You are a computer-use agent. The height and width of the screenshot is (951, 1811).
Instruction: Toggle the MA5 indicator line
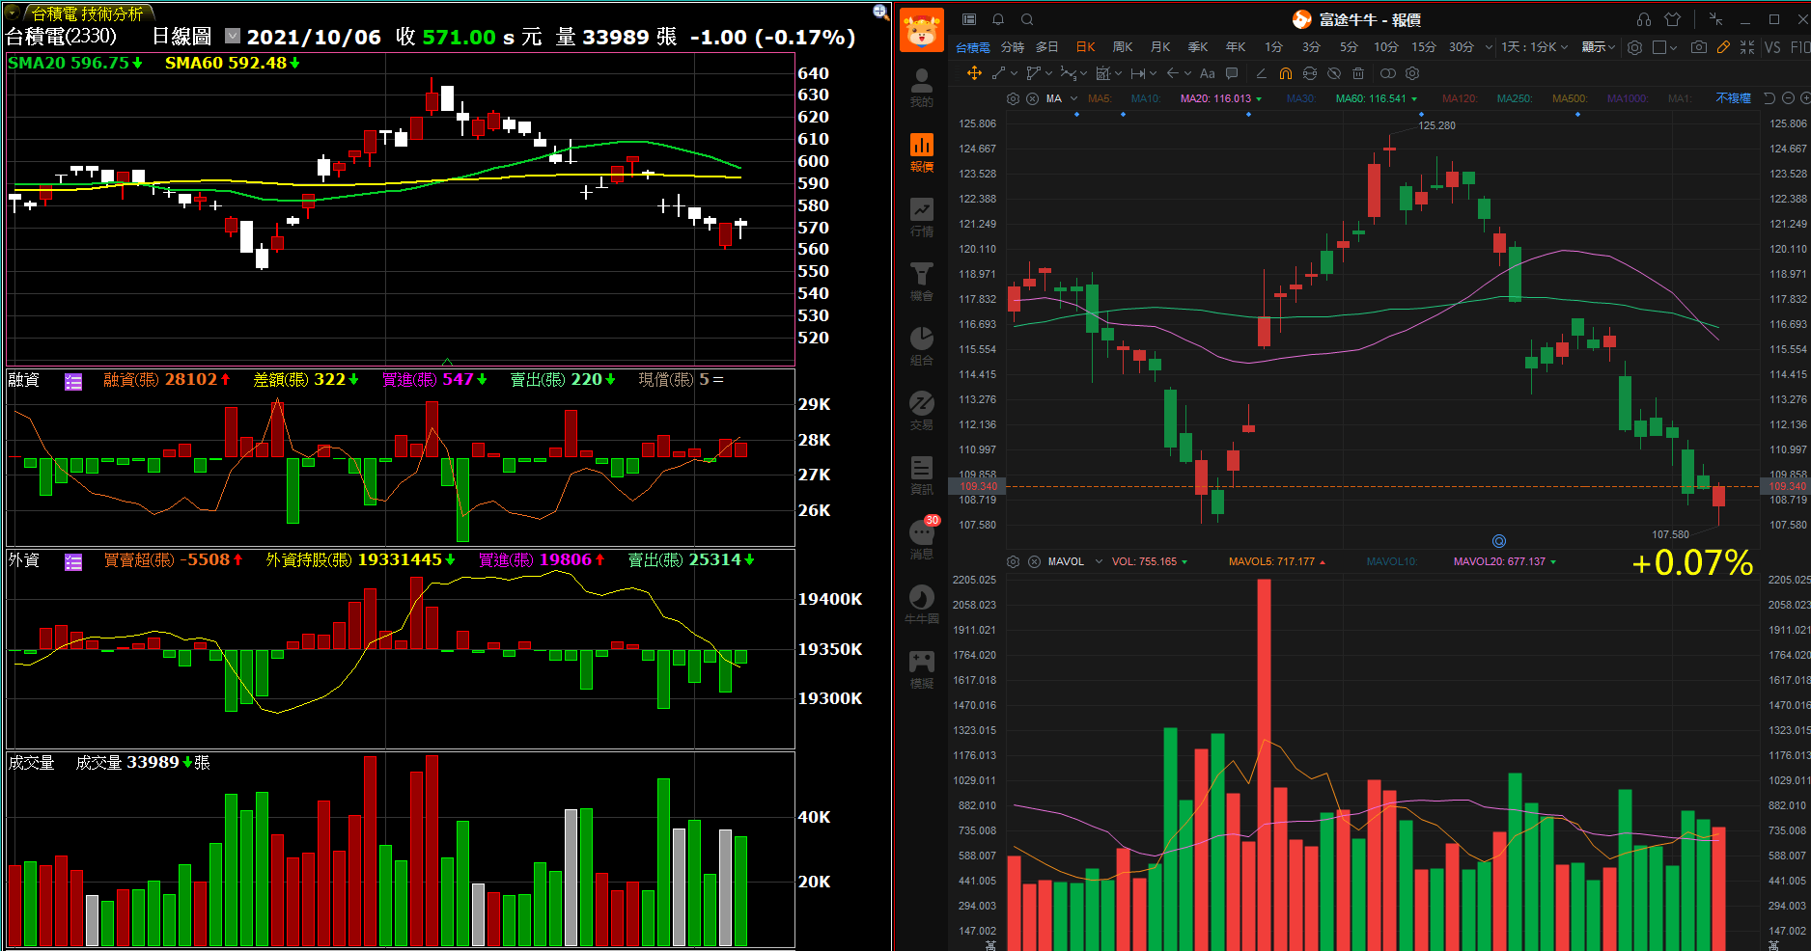click(1100, 98)
